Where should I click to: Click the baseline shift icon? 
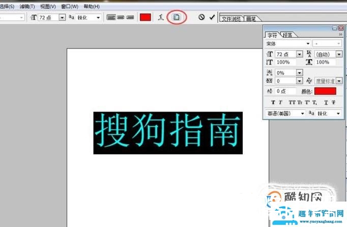click(269, 91)
